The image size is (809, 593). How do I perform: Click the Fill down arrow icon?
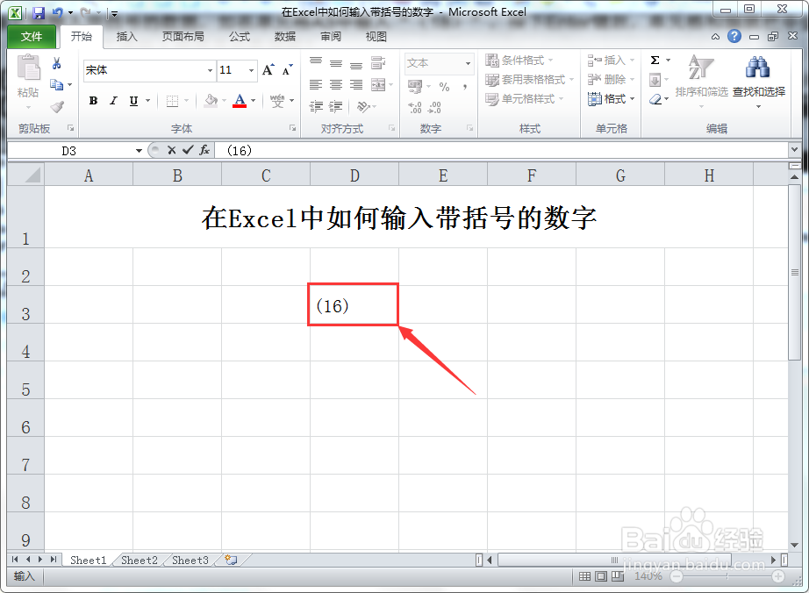[655, 80]
